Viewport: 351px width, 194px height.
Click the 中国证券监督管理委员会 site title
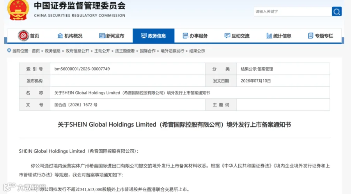[80, 6]
